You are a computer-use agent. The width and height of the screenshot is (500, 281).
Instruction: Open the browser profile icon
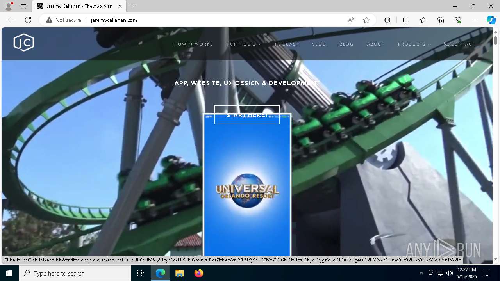click(8, 6)
